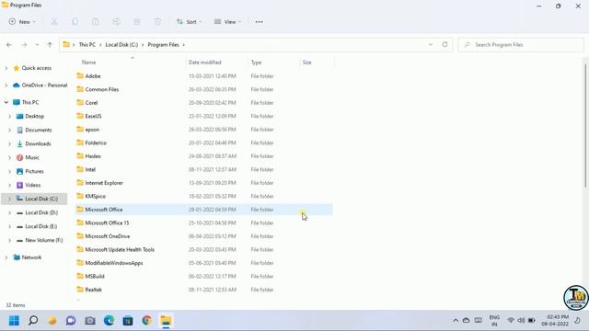Sort by the Type column header

click(256, 63)
